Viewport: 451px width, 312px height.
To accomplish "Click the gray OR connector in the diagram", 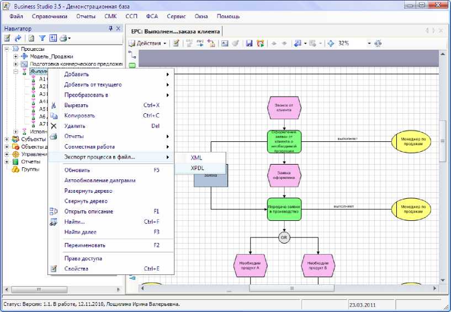I will coord(284,237).
